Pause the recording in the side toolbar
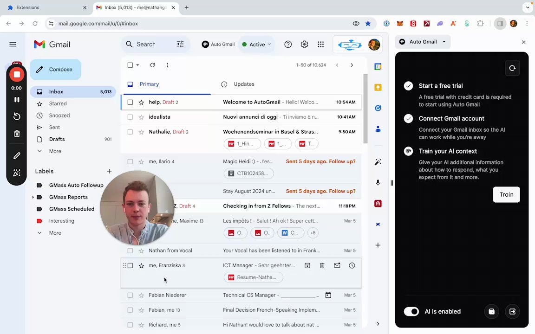This screenshot has width=535, height=334. [16, 99]
